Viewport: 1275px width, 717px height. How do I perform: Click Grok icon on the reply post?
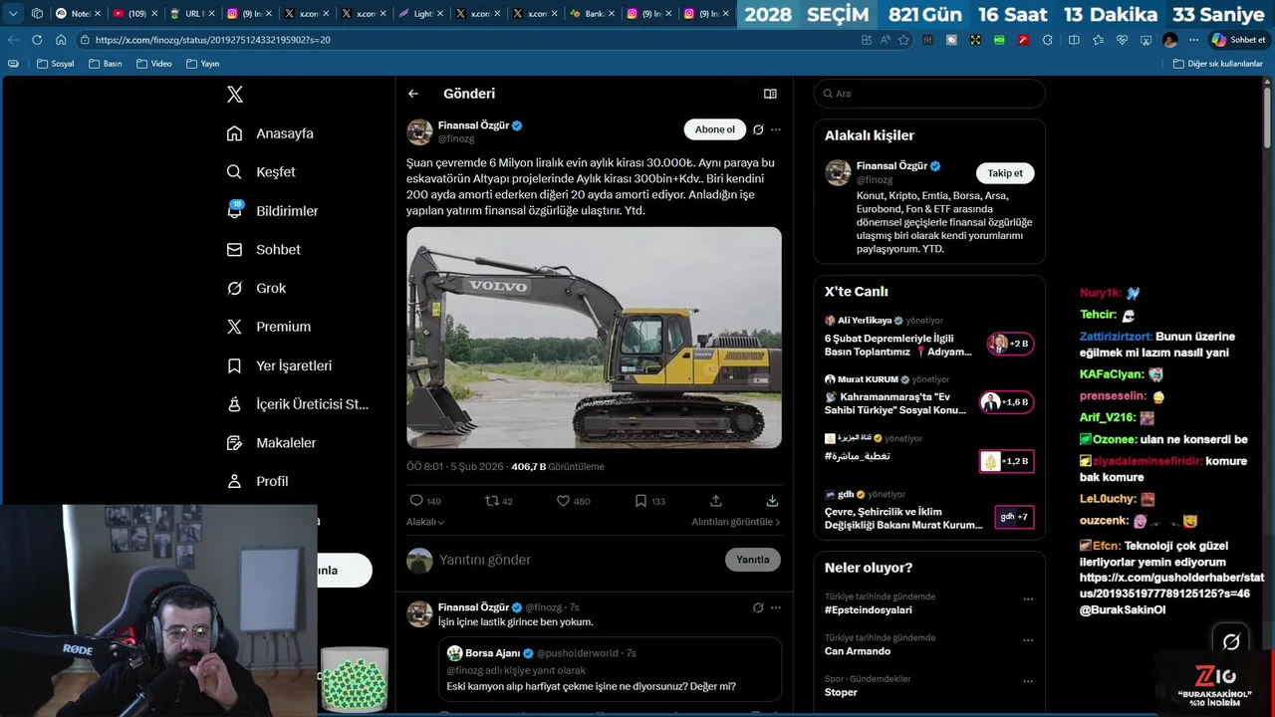(758, 607)
